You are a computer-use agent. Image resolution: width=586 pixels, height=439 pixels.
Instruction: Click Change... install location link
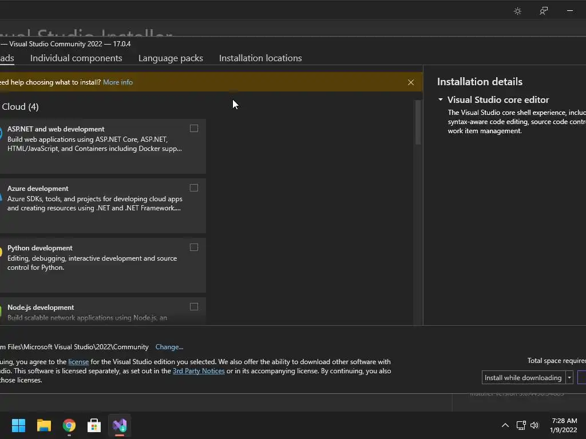[x=169, y=347]
